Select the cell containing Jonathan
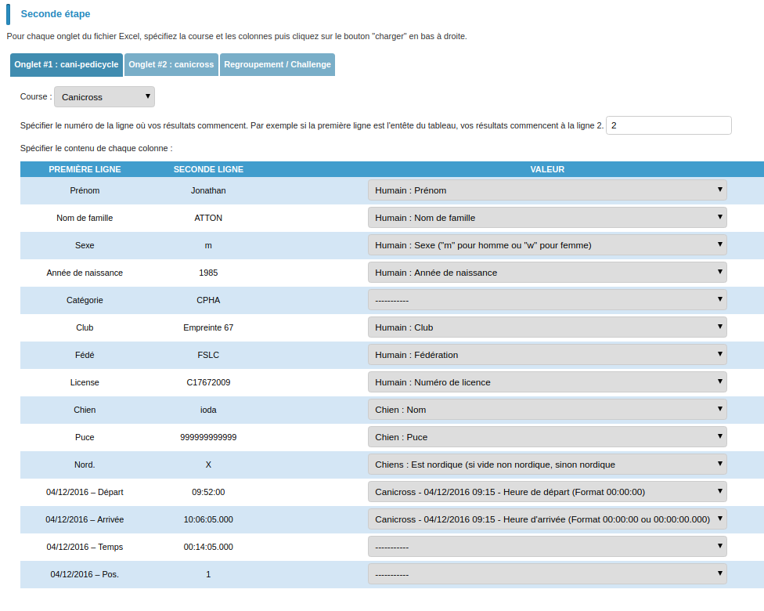This screenshot has height=611, width=764. [x=208, y=190]
